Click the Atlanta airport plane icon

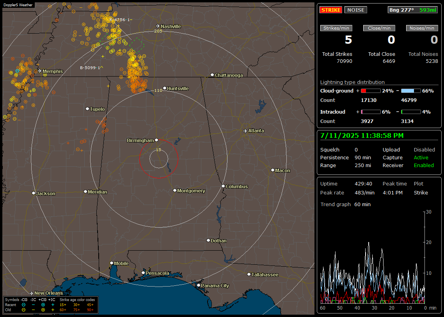(x=245, y=131)
